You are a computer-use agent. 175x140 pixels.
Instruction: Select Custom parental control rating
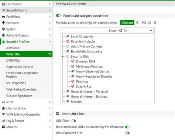[x=127, y=23]
